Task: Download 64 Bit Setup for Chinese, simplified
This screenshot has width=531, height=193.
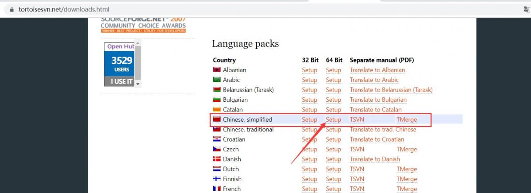Action: point(333,120)
